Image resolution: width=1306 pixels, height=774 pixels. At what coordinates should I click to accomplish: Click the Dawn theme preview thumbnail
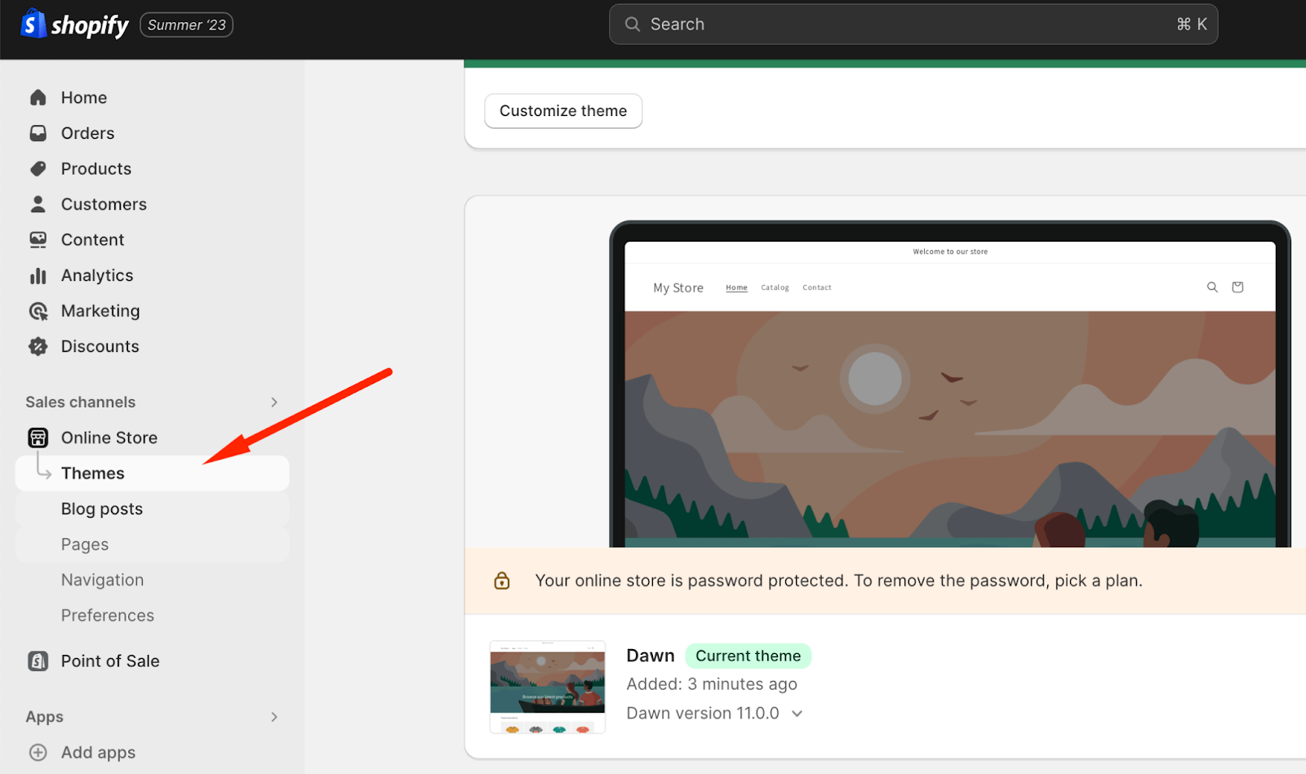[x=547, y=687]
